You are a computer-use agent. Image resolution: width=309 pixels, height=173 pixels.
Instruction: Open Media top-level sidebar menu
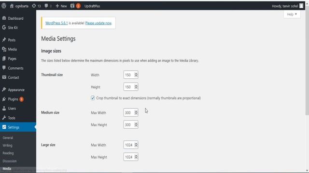[x=12, y=49]
